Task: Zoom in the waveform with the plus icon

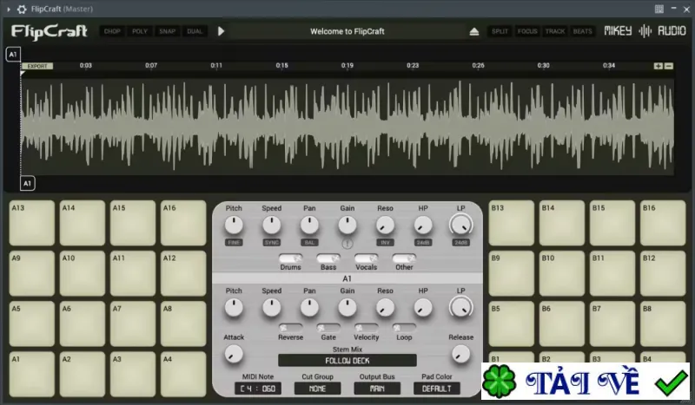Action: pos(659,66)
